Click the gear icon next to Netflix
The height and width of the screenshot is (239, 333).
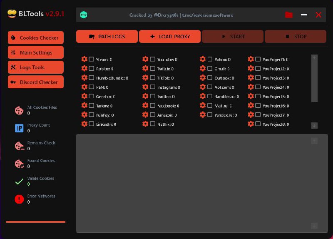145,124
